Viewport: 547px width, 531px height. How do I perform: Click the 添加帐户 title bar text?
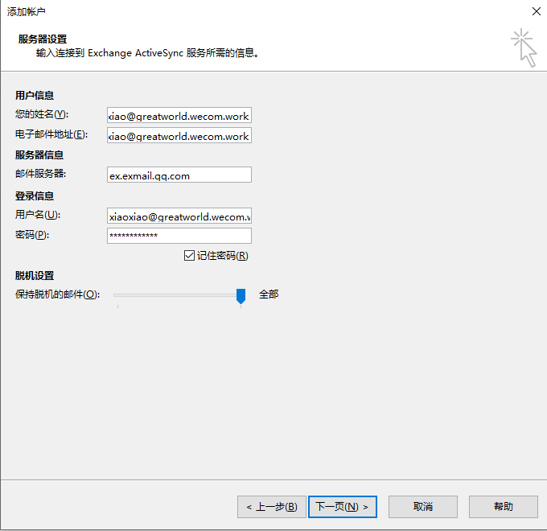click(26, 11)
